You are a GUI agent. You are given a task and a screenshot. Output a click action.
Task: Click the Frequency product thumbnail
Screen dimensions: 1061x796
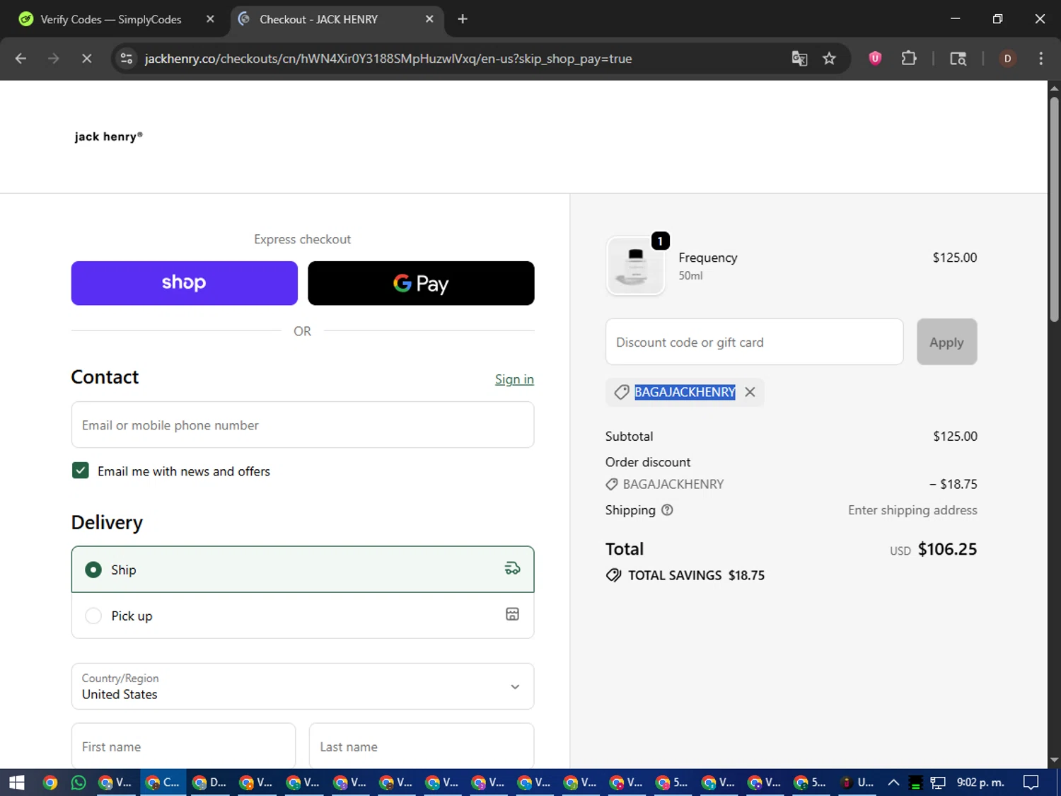(x=635, y=266)
